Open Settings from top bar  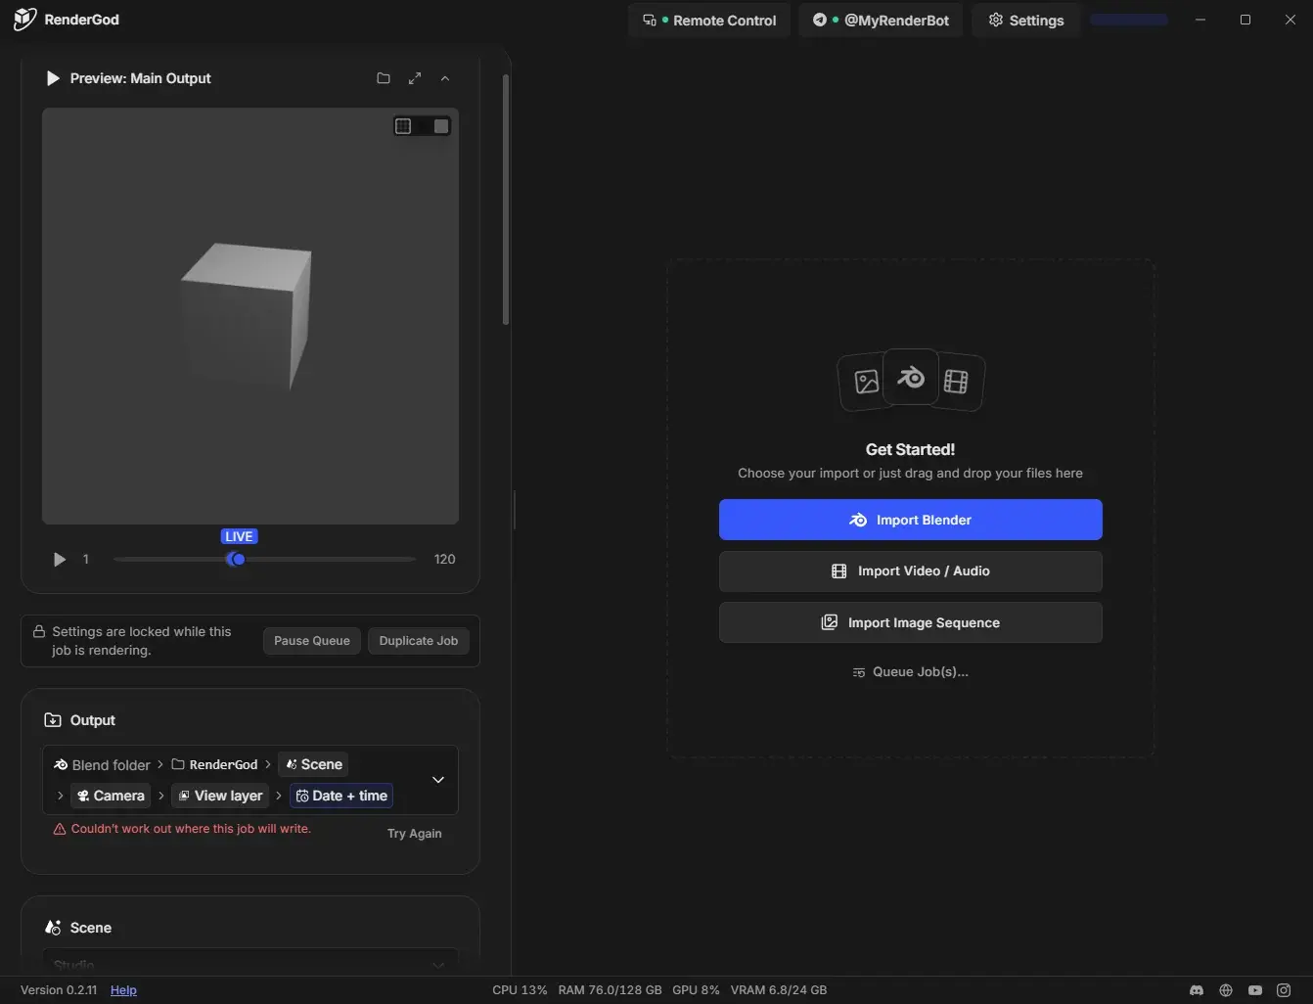coord(1026,21)
